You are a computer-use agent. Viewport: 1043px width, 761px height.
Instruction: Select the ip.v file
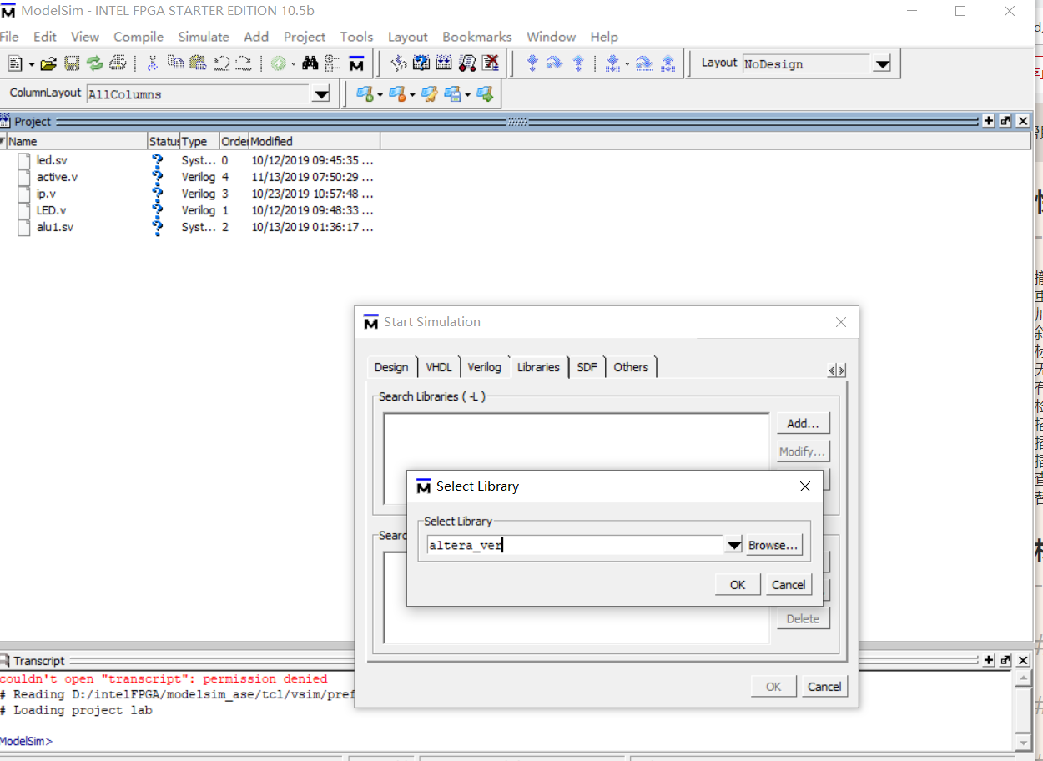[47, 194]
